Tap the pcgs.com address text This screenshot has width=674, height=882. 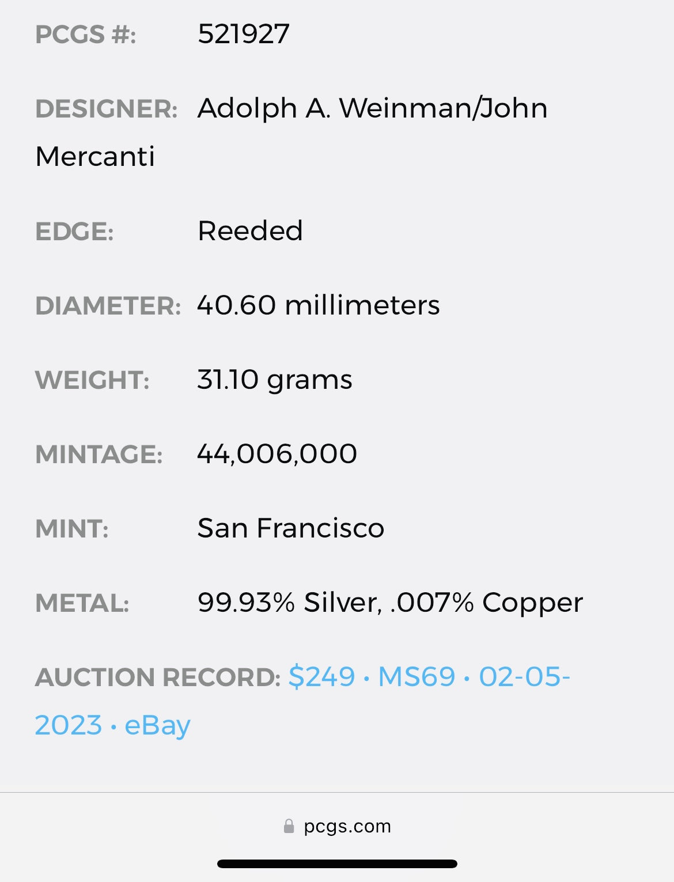coord(347,826)
